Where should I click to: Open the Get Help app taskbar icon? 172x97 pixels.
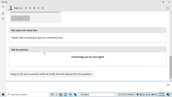(x=75, y=95)
